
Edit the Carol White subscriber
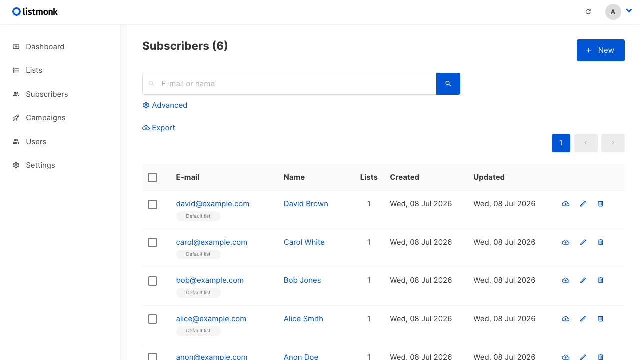click(x=583, y=242)
